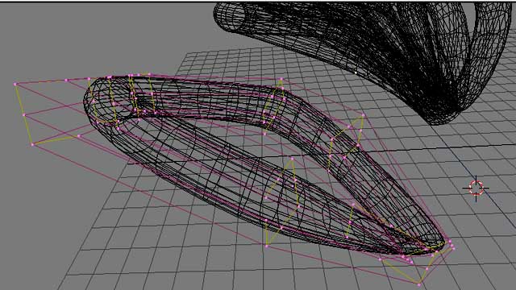
Task: Select the leftmost lower corner control point of the pink cage
Action: tap(32, 144)
